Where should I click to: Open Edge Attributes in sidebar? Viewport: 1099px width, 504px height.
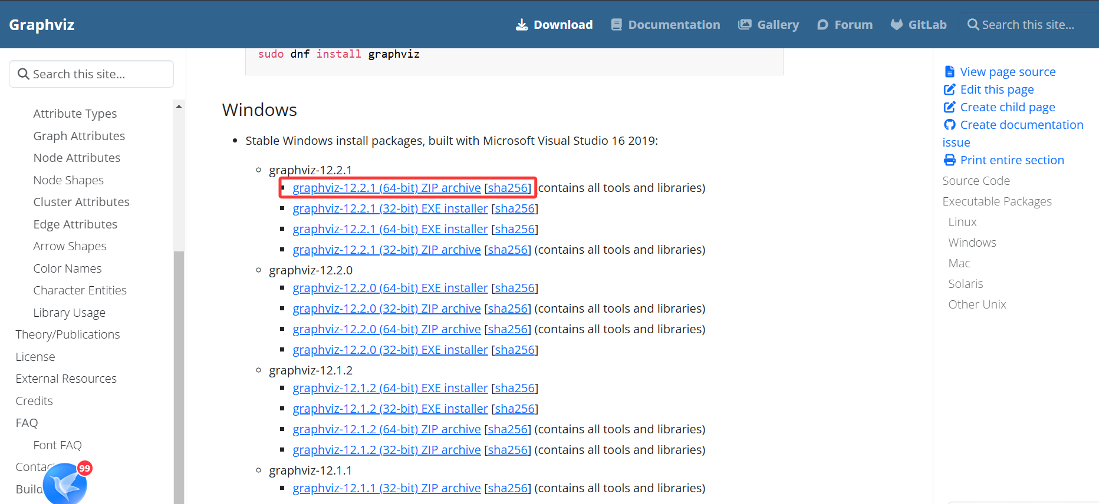pos(75,224)
